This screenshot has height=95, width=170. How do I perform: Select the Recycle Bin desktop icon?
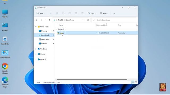5,41
